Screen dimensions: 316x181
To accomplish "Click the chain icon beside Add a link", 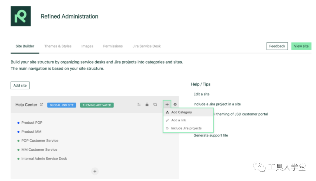I will [167, 120].
